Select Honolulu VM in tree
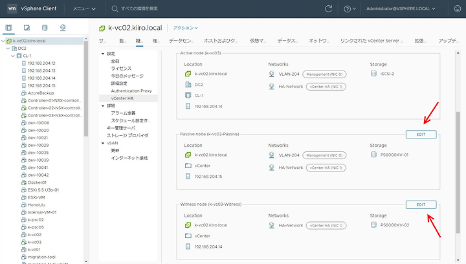 tap(36, 205)
